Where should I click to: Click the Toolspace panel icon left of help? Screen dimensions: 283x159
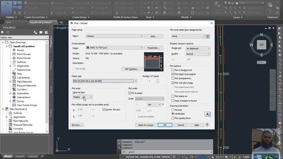(x=41, y=32)
